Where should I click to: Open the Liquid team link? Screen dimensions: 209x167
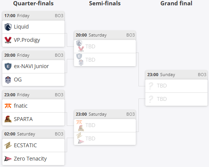(21, 27)
